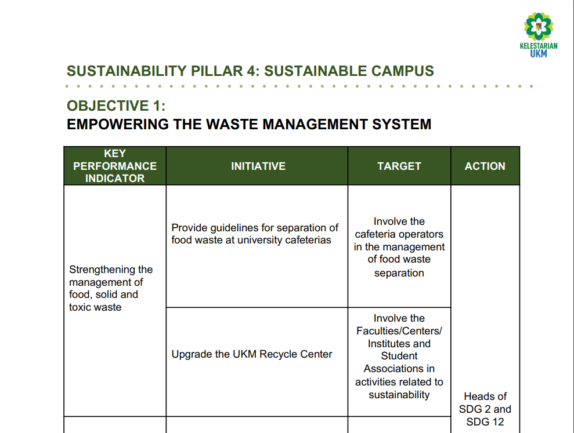The height and width of the screenshot is (433, 574).
Task: Click the "KELESTARIAN" word in the logo
Action: (539, 46)
